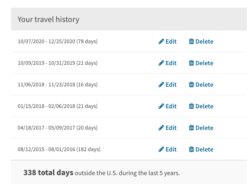The image size is (252, 191).
Task: Edit the 78 days trip entry
Action: tap(167, 42)
